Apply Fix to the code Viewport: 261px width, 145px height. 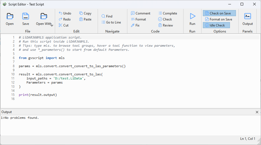[x=135, y=25]
